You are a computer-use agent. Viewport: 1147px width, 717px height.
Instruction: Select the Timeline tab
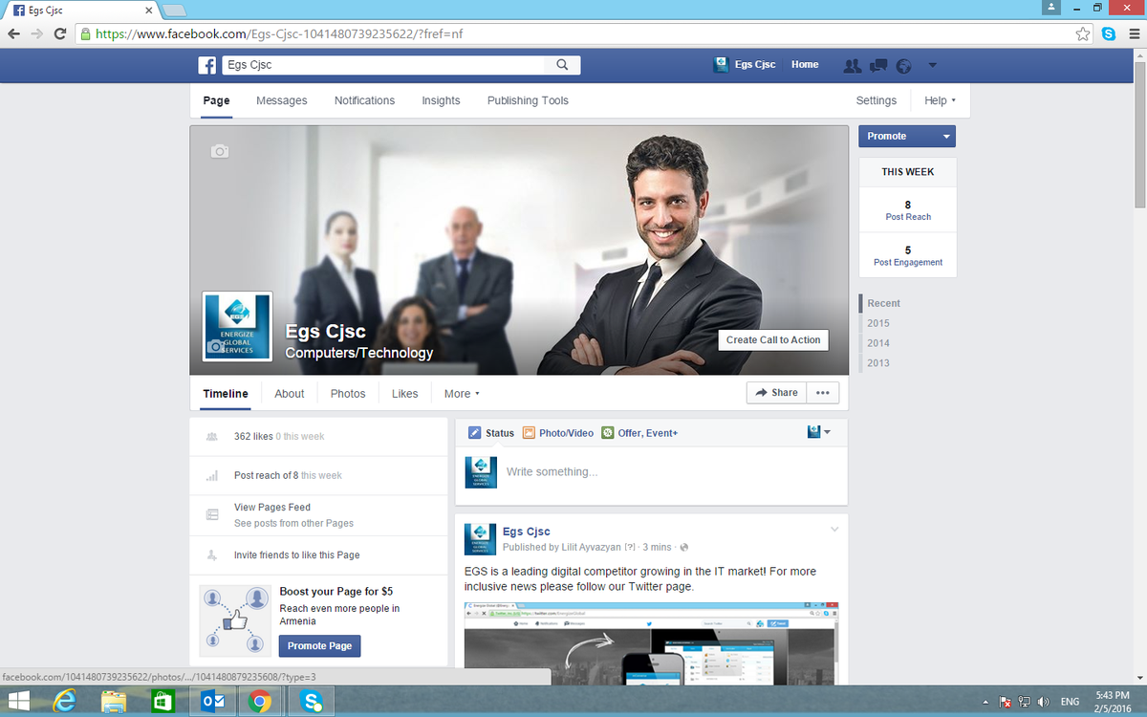point(226,393)
